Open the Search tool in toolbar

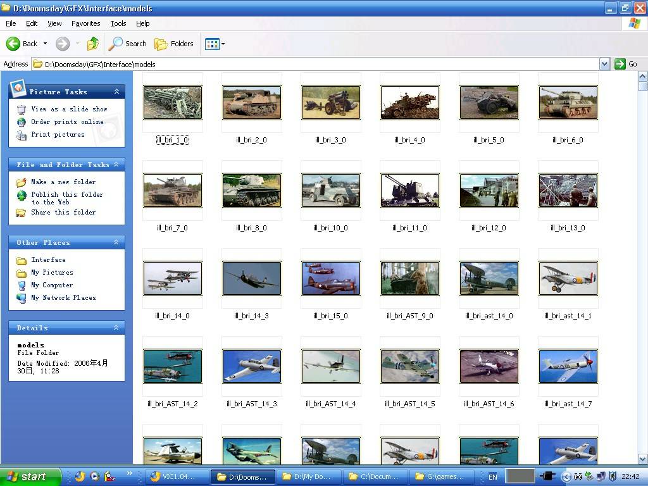point(128,44)
